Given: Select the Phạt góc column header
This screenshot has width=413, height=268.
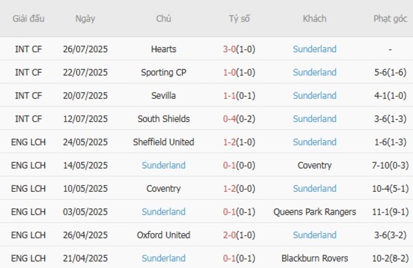Looking at the screenshot, I should click(390, 18).
